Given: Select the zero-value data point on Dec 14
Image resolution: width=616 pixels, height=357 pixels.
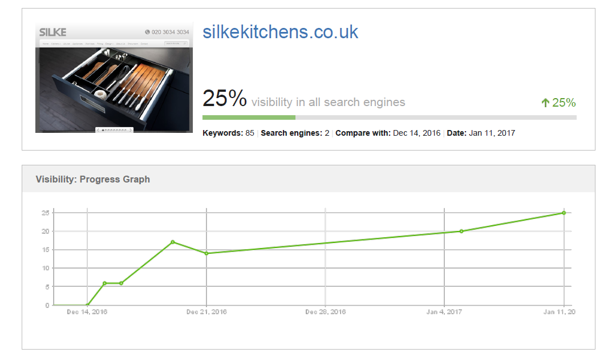Looking at the screenshot, I should pyautogui.click(x=87, y=305).
